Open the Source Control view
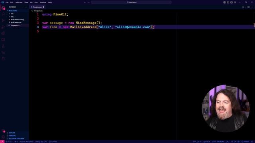The height and width of the screenshot is (143, 255). pos(3,21)
